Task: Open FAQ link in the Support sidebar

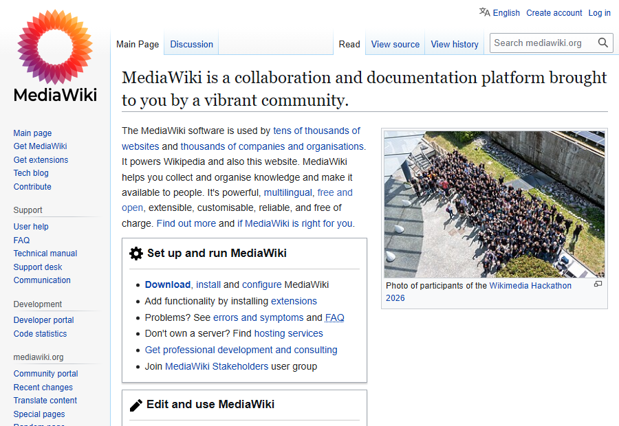Action: (21, 240)
